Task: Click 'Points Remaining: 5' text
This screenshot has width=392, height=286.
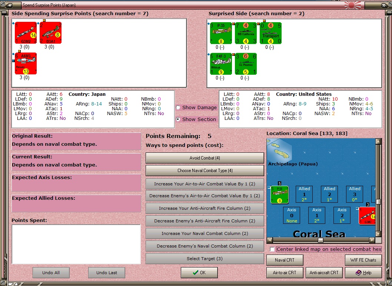Action: click(179, 136)
